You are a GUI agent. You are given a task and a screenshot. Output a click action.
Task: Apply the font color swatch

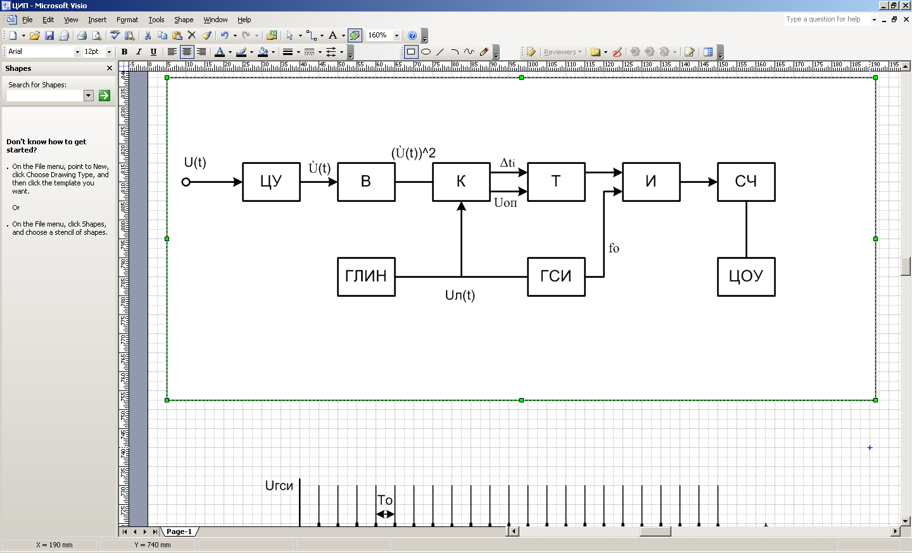(x=220, y=52)
